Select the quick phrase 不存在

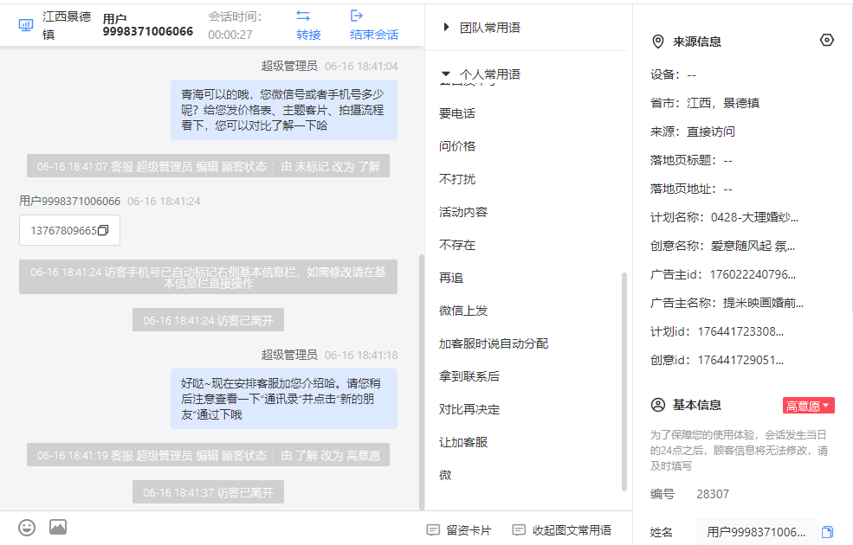pyautogui.click(x=457, y=245)
